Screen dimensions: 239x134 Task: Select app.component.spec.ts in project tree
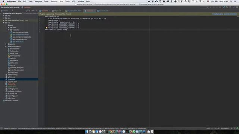click(21, 37)
